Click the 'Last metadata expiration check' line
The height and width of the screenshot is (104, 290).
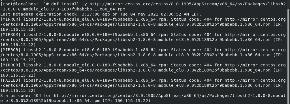(x=101, y=14)
